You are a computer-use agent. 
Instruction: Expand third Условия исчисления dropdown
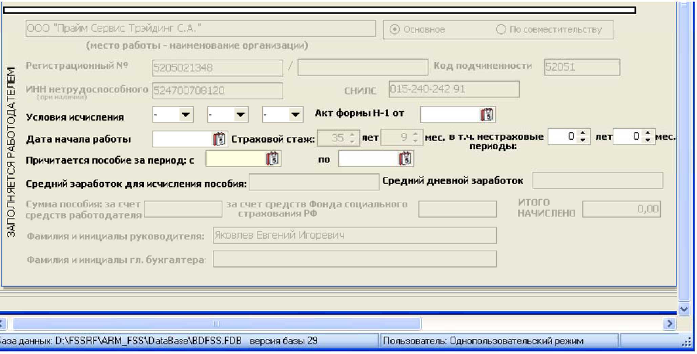(295, 114)
